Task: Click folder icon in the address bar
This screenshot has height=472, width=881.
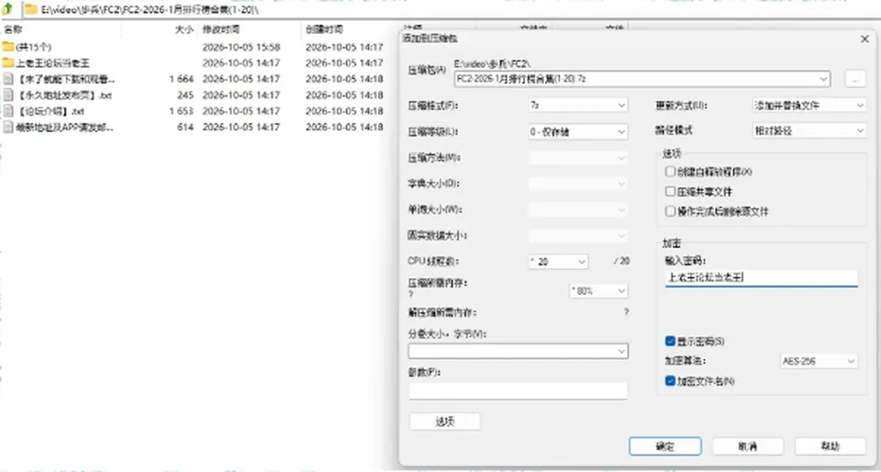Action: pos(31,9)
